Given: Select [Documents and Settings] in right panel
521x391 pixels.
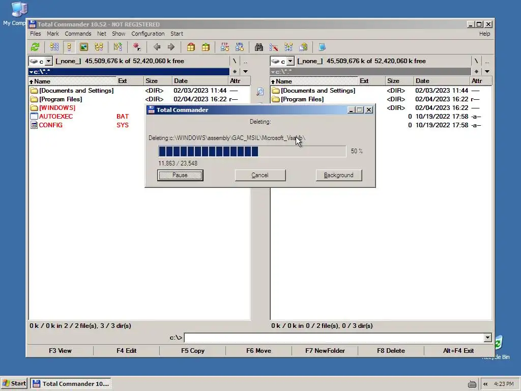Looking at the screenshot, I should pos(318,91).
